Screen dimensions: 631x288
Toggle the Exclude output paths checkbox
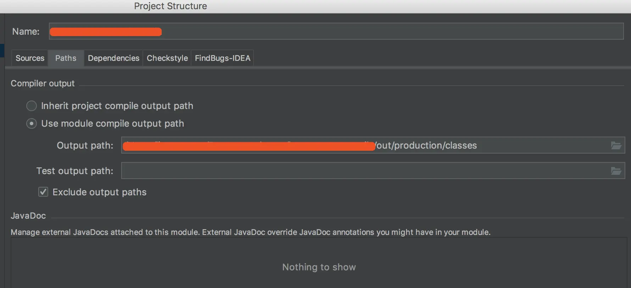[x=43, y=192]
